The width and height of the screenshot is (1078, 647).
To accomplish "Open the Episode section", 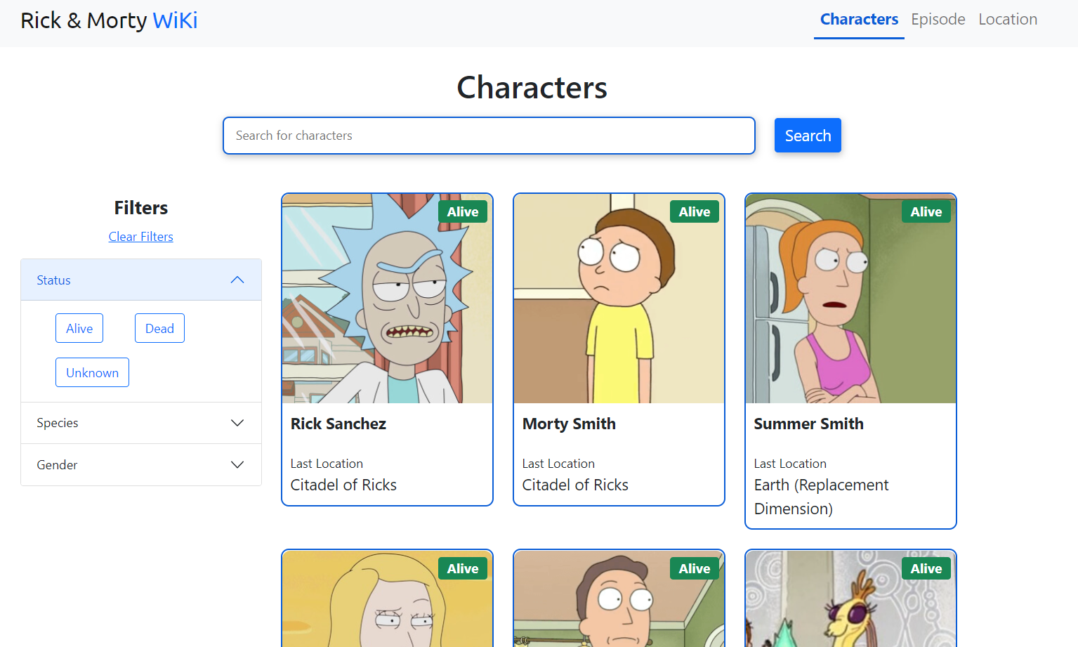I will click(x=938, y=19).
